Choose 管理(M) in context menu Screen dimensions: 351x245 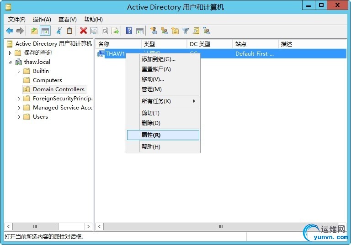[x=163, y=89]
